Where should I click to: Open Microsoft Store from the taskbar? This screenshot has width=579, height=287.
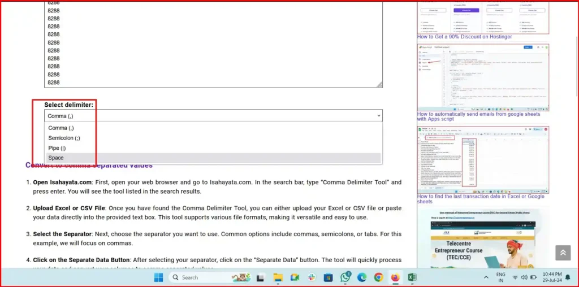pyautogui.click(x=328, y=277)
